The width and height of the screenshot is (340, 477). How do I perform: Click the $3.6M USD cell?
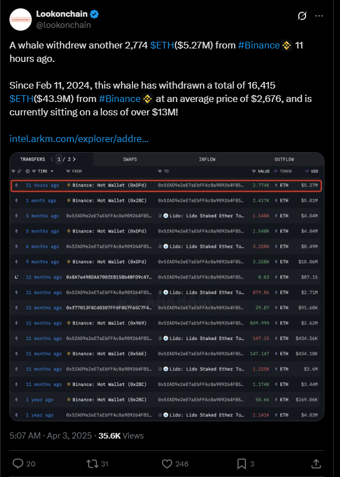click(x=311, y=369)
